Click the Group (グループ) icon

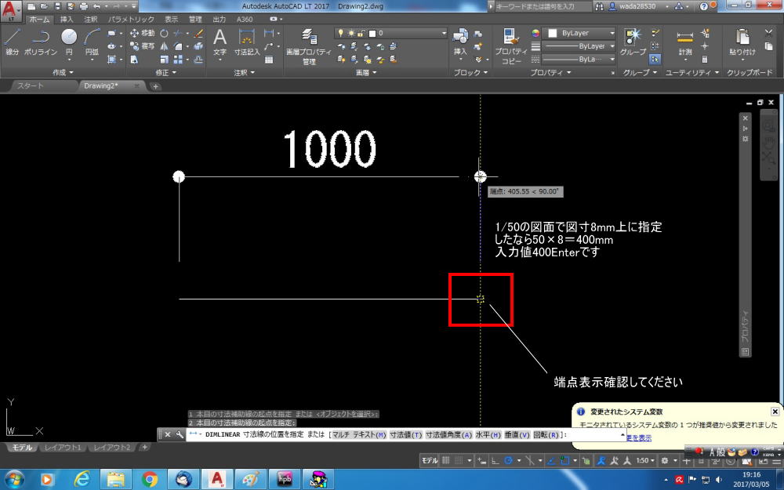click(633, 42)
